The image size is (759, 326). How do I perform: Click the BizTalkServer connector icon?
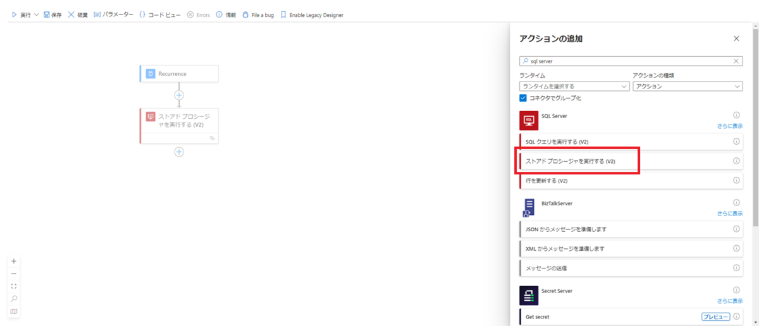pos(529,208)
